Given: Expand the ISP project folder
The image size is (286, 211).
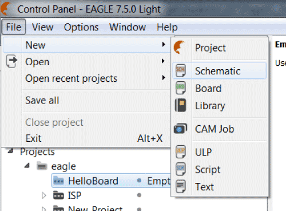Looking at the screenshot, I should 44,196.
